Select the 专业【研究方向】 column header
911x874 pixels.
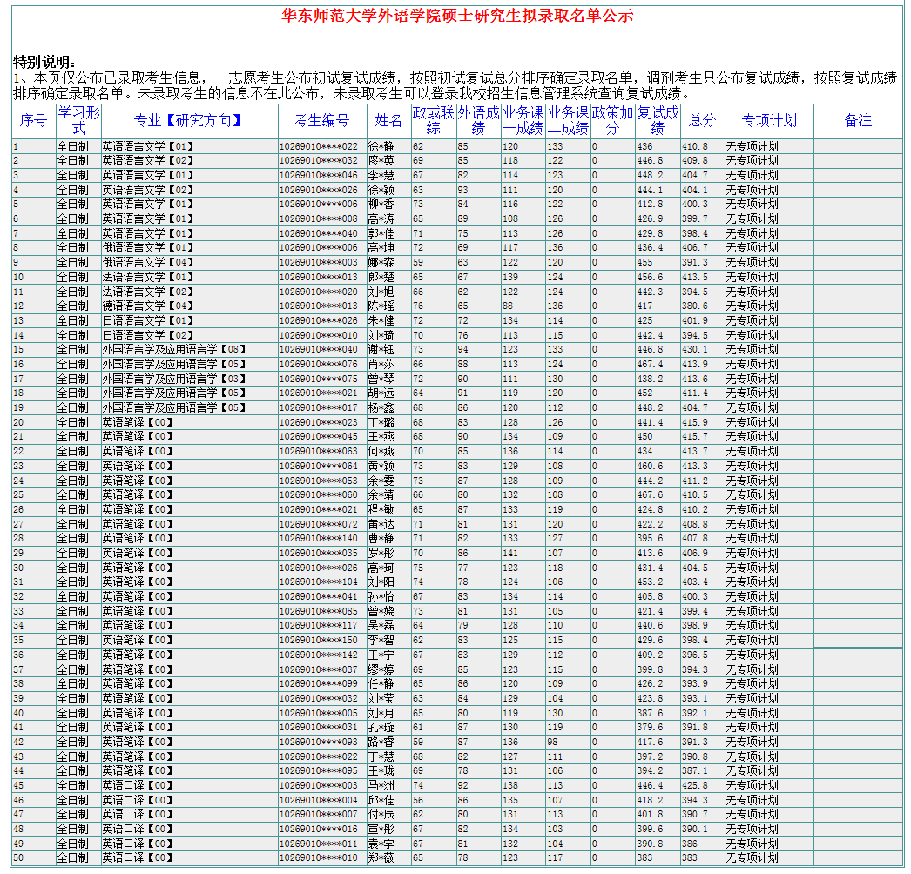tap(189, 121)
